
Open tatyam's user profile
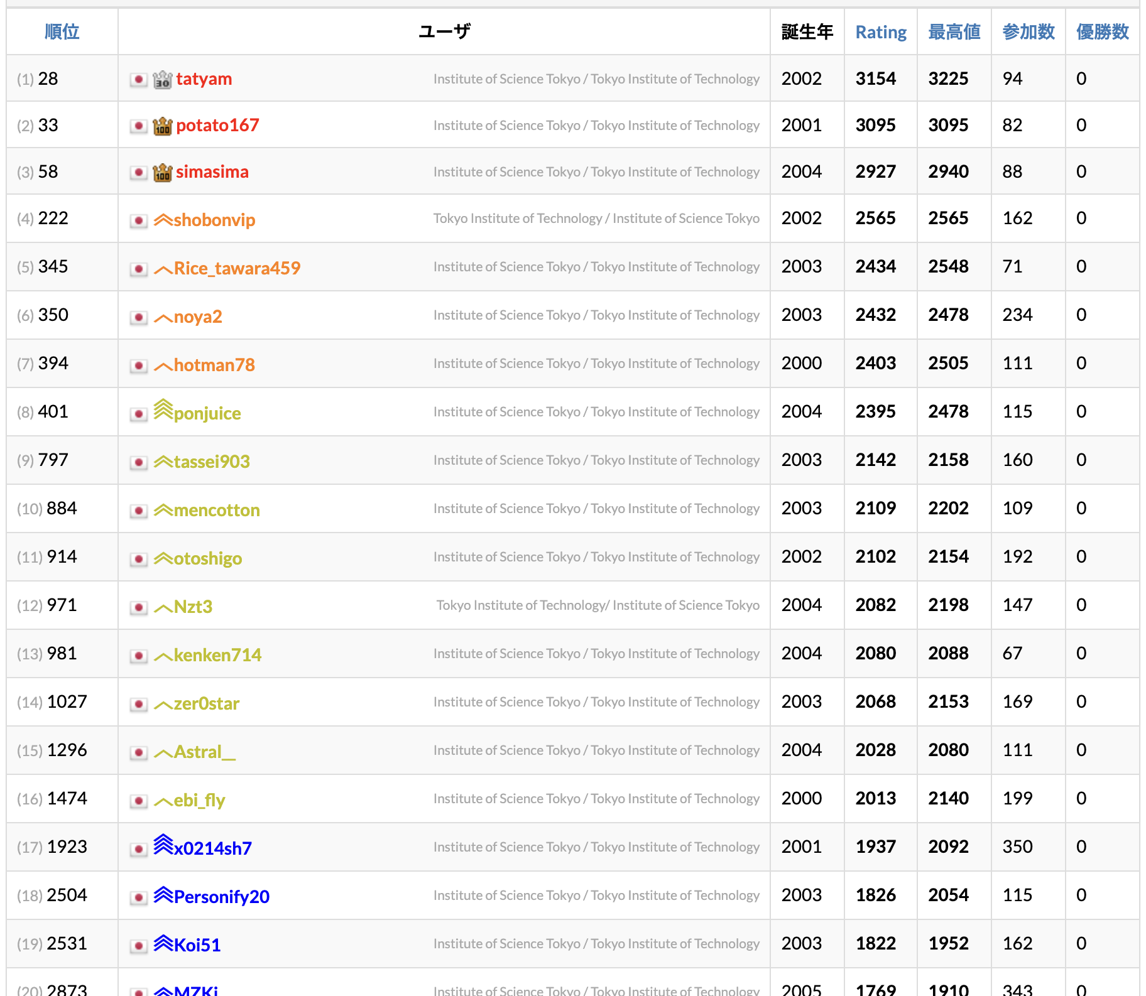pos(204,79)
